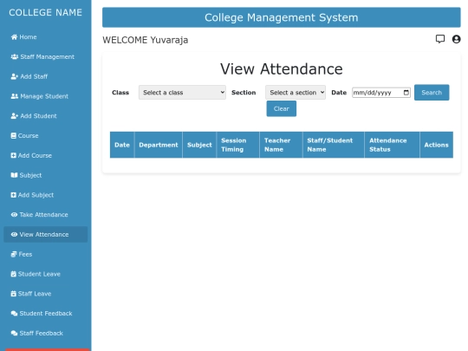Click the Add Student person-plus icon
The height and width of the screenshot is (351, 468).
tap(15, 116)
